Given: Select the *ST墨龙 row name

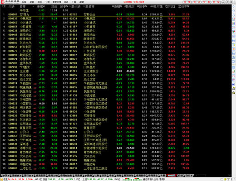Looking at the screenshot, I should [25, 67].
